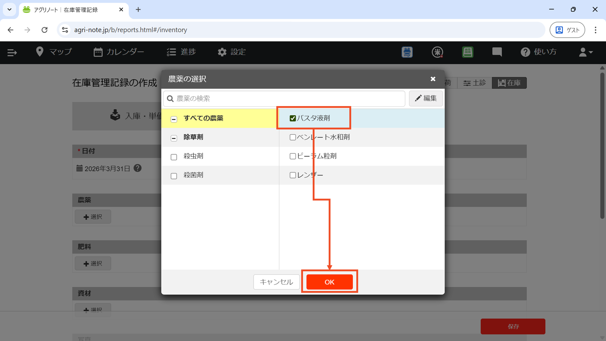Reload the page with the refresh icon
Viewport: 606px width, 341px height.
pos(45,30)
